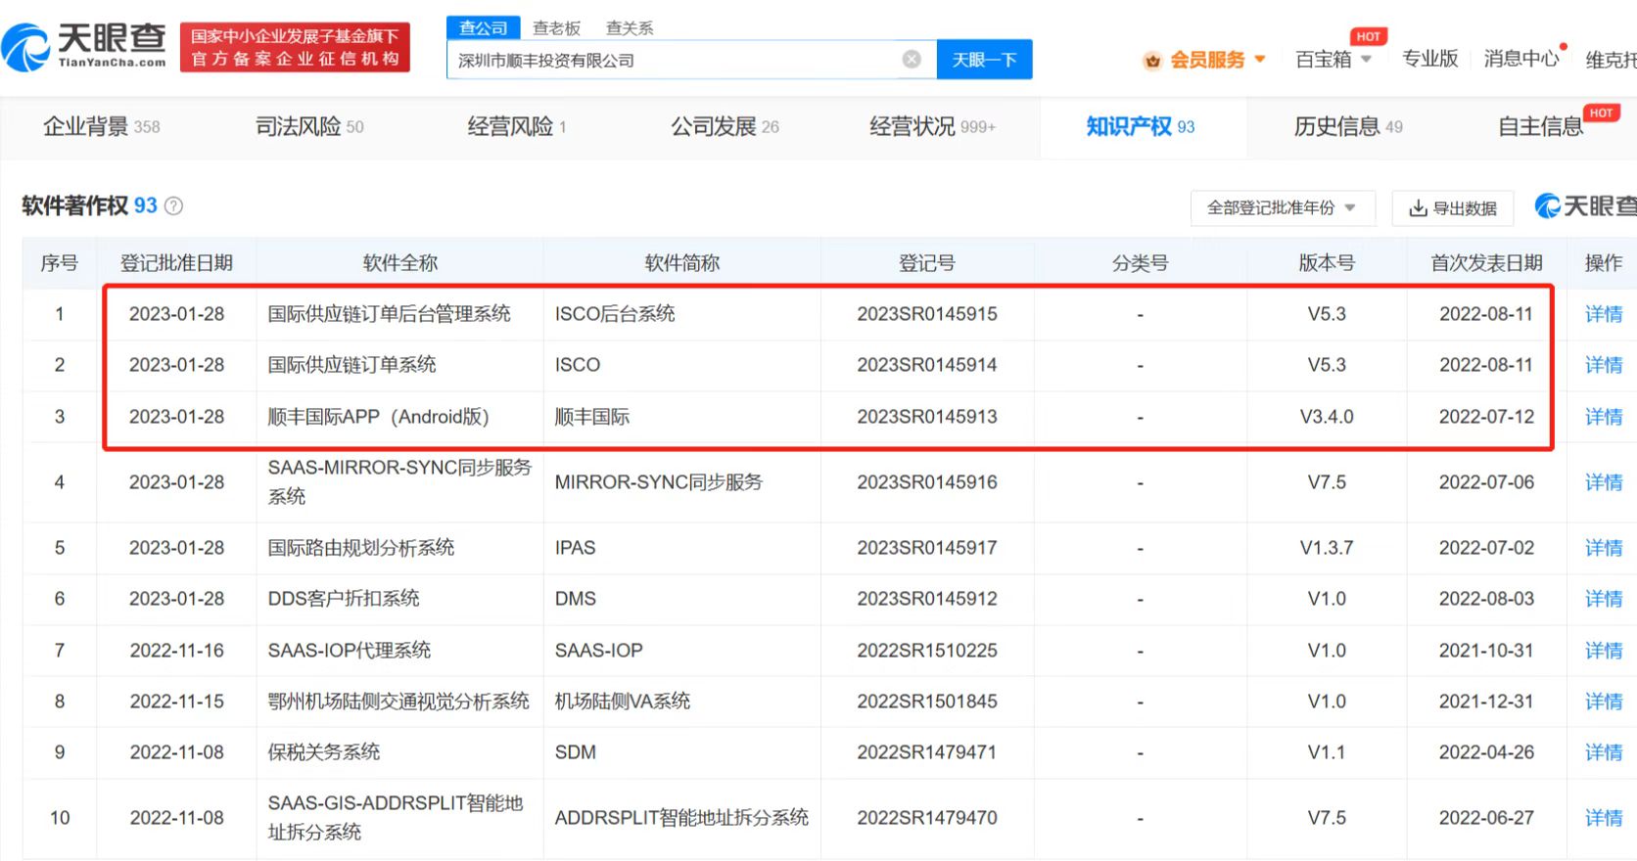The image size is (1637, 861).
Task: Click the help question mark beside 软件著作权
Action: pyautogui.click(x=173, y=206)
